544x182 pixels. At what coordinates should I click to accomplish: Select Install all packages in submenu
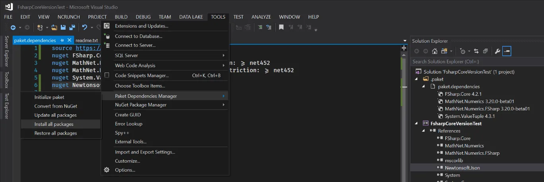pos(60,124)
